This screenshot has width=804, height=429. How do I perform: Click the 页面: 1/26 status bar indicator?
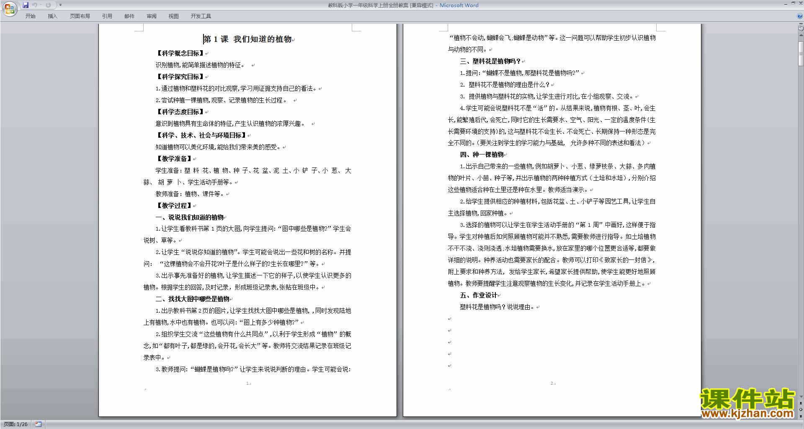point(15,424)
